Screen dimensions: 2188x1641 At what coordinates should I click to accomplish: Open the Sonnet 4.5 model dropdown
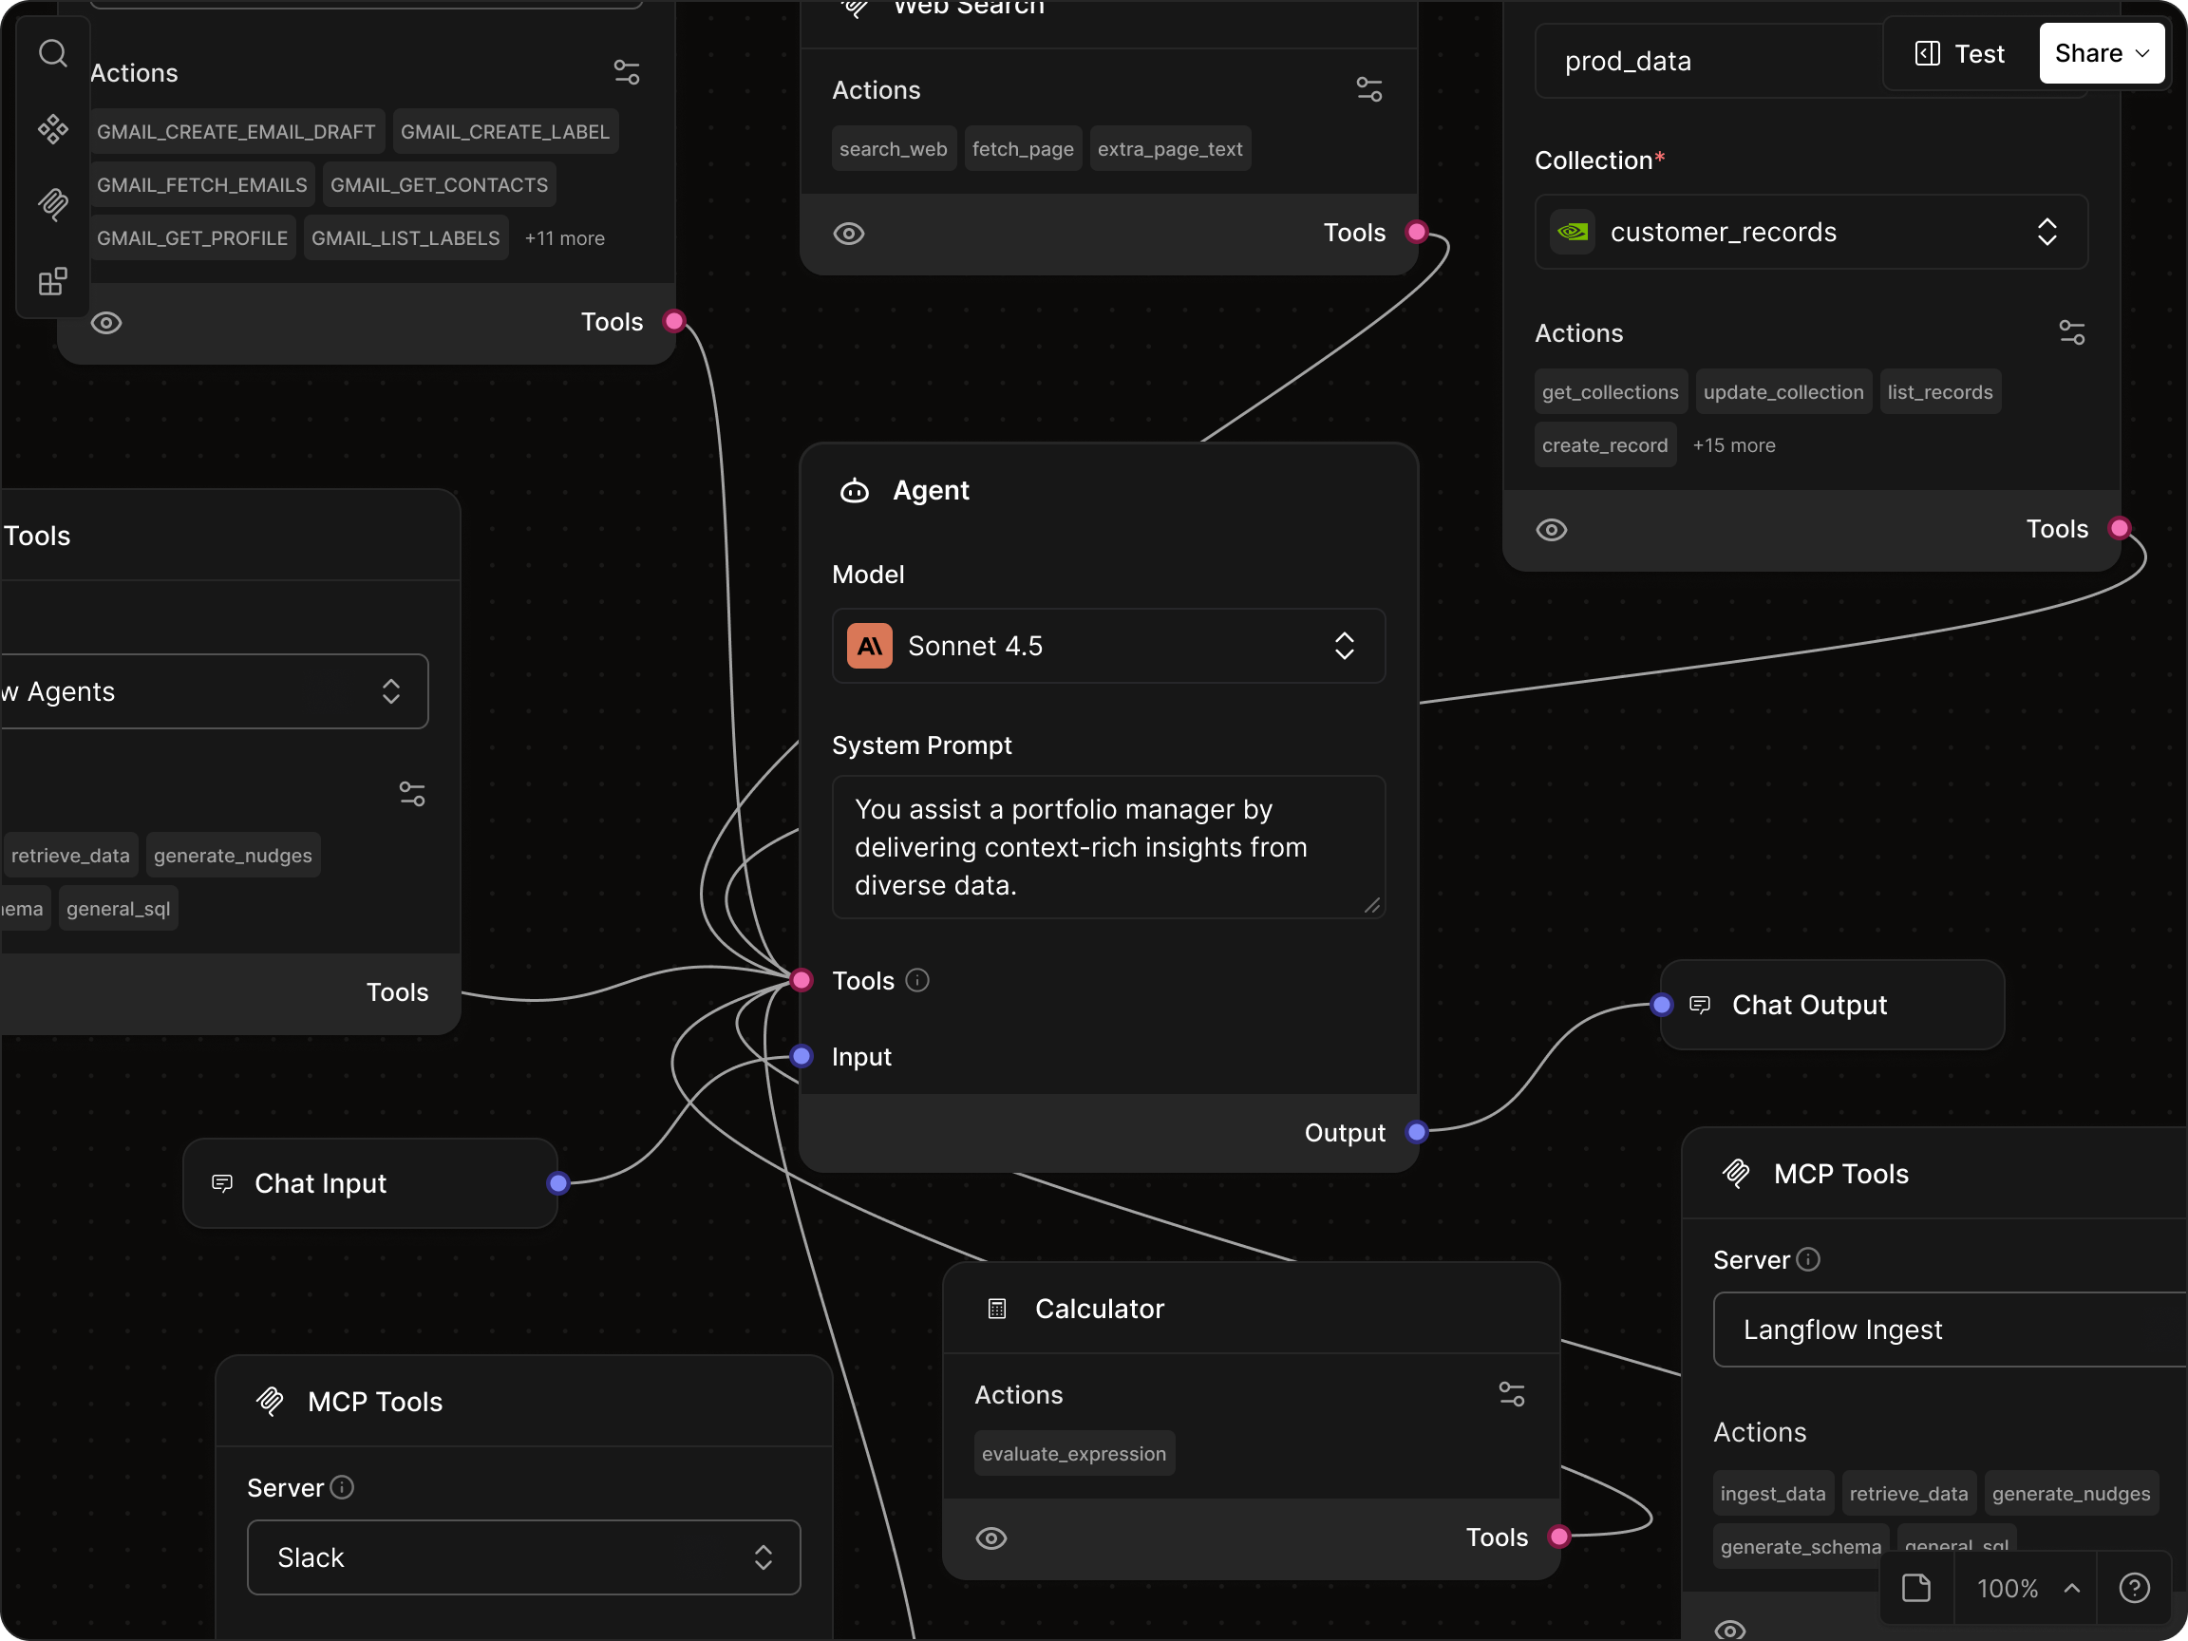click(1108, 646)
